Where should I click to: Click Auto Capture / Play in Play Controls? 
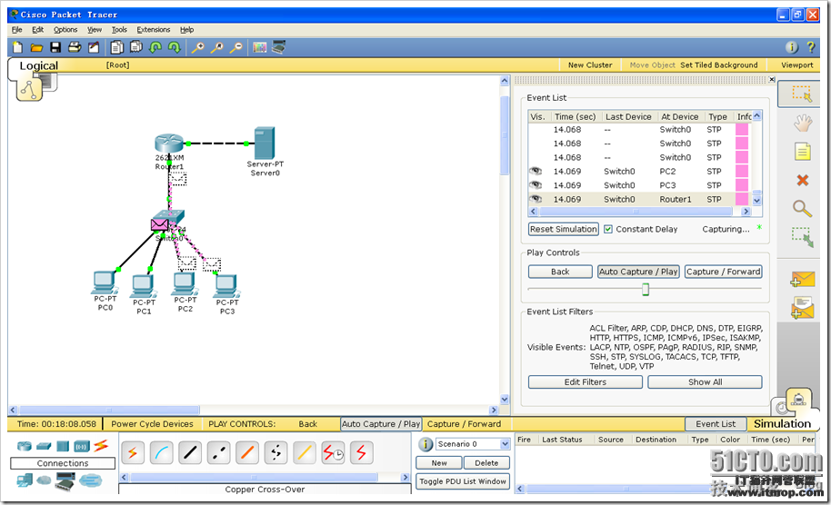(x=638, y=272)
